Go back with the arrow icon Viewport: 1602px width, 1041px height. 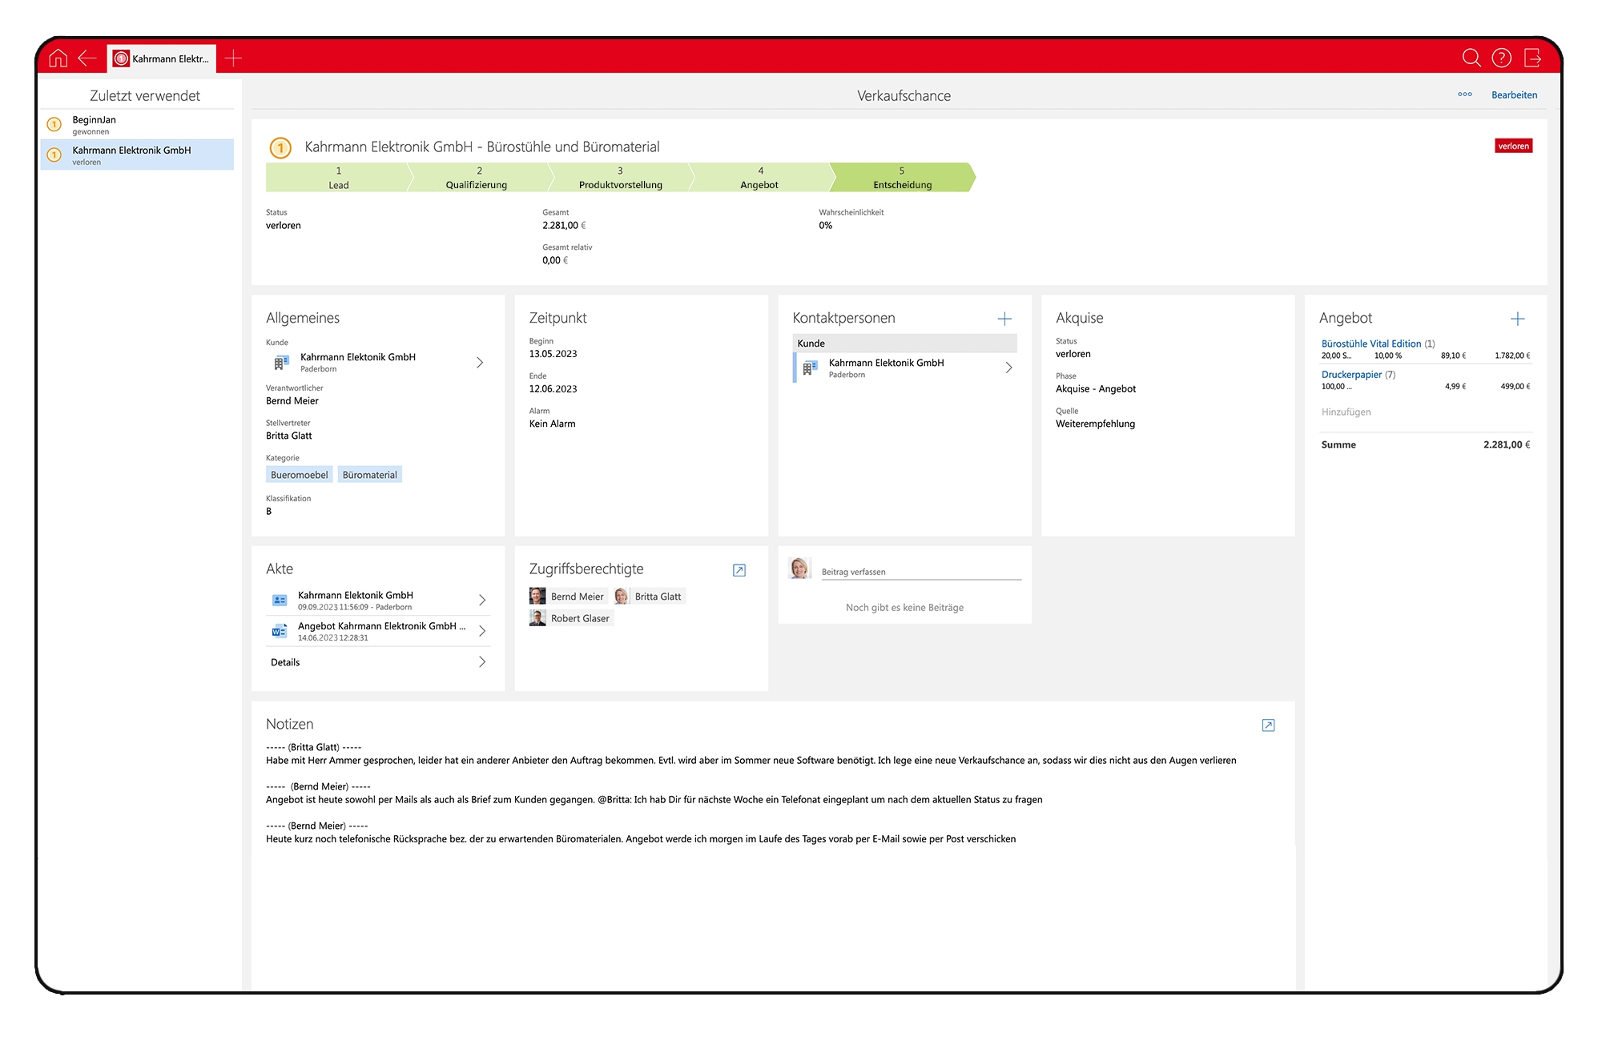(87, 58)
